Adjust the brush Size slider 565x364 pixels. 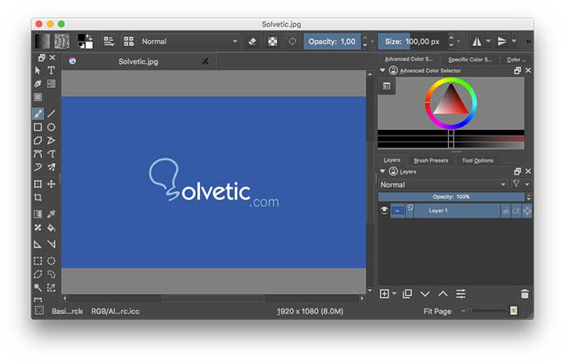[412, 41]
